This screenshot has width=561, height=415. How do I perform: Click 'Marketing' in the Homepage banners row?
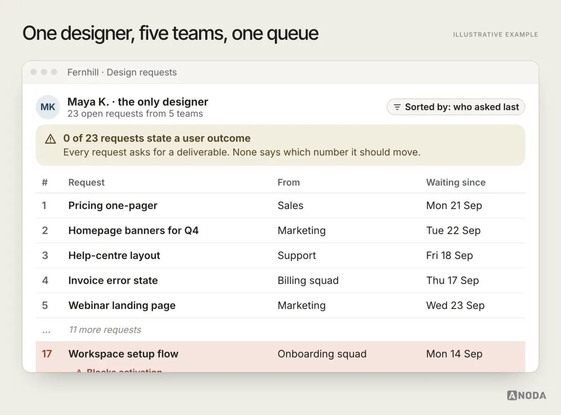(302, 230)
